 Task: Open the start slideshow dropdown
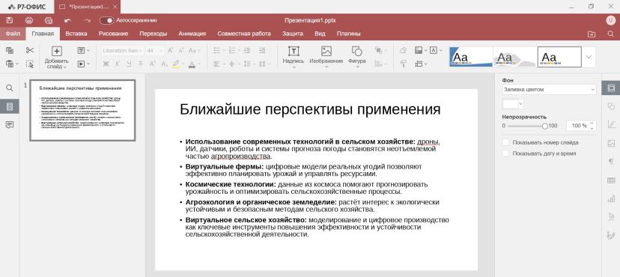[83, 64]
